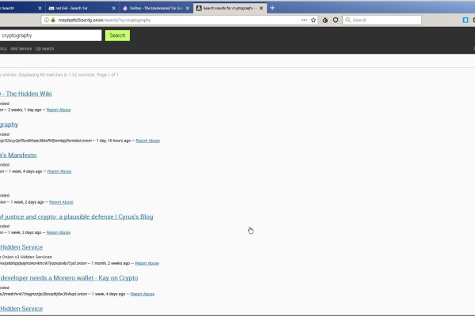Close the 'not Evil - Search Tor' tab
Image resolution: width=475 pixels, height=316 pixels.
pos(115,7)
